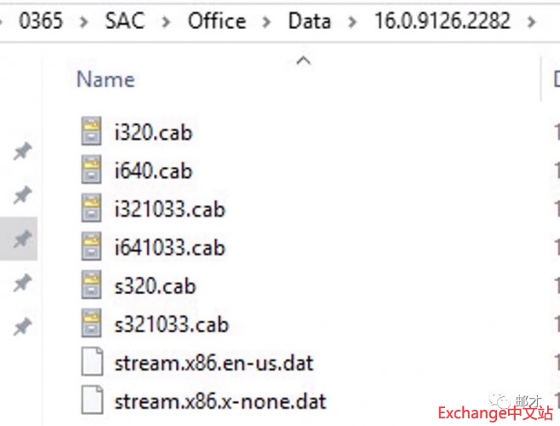Select the stream.x86.en-us.dat file name
560x426 pixels.
coord(214,363)
